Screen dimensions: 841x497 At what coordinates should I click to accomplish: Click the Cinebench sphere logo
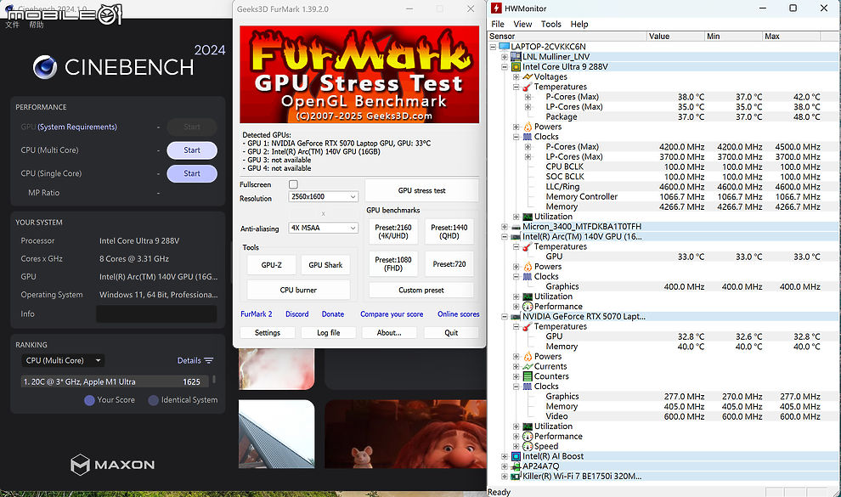coord(44,67)
